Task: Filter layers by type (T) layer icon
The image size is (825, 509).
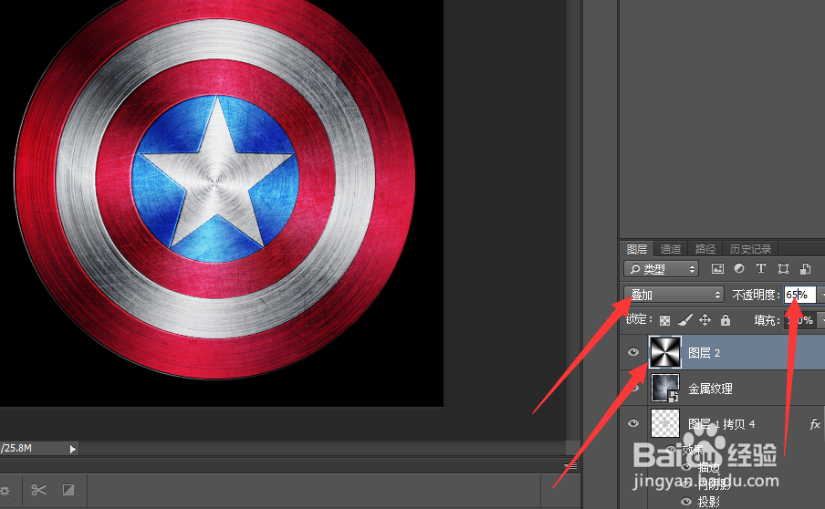Action: point(761,269)
